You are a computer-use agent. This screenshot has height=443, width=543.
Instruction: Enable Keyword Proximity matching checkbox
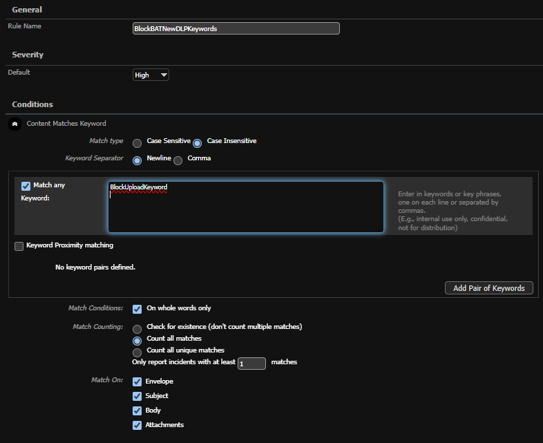[x=19, y=246]
